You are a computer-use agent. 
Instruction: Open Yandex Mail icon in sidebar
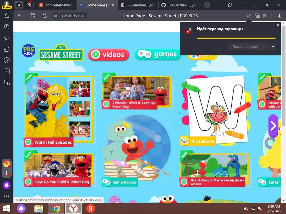[x=7, y=164]
